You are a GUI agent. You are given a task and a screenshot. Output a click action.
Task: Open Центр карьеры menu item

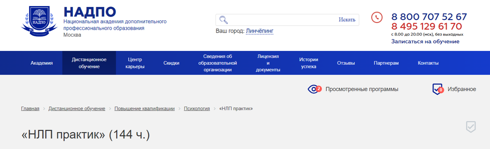coord(135,63)
